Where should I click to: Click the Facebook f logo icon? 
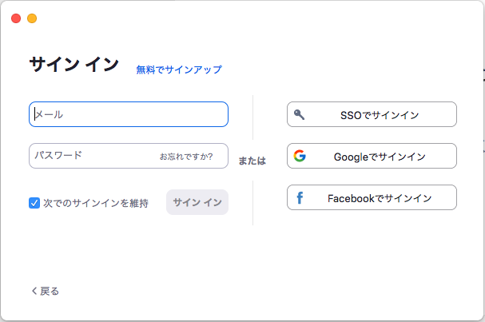(300, 197)
